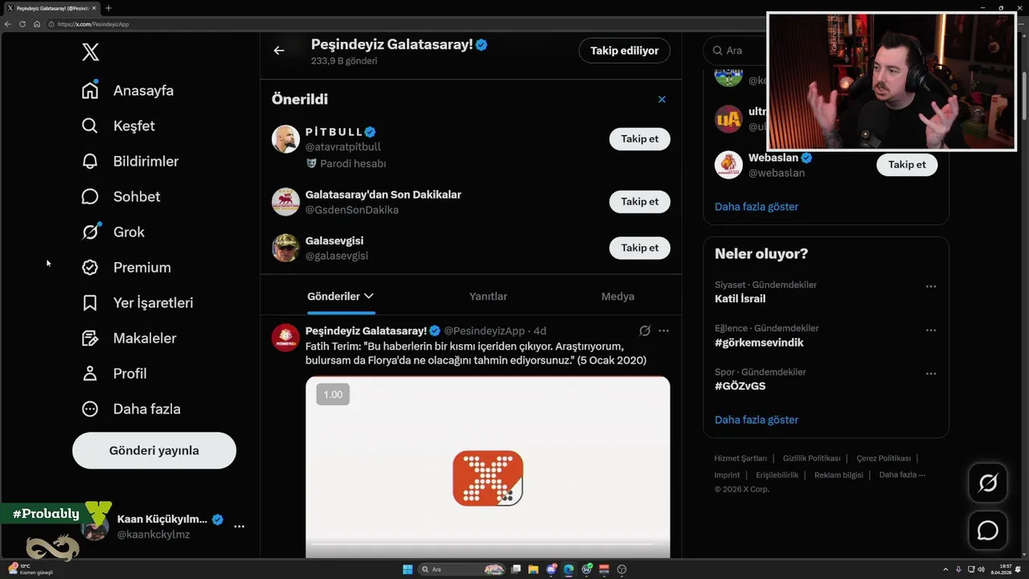Go to Profil page
The image size is (1029, 579).
coord(114,373)
